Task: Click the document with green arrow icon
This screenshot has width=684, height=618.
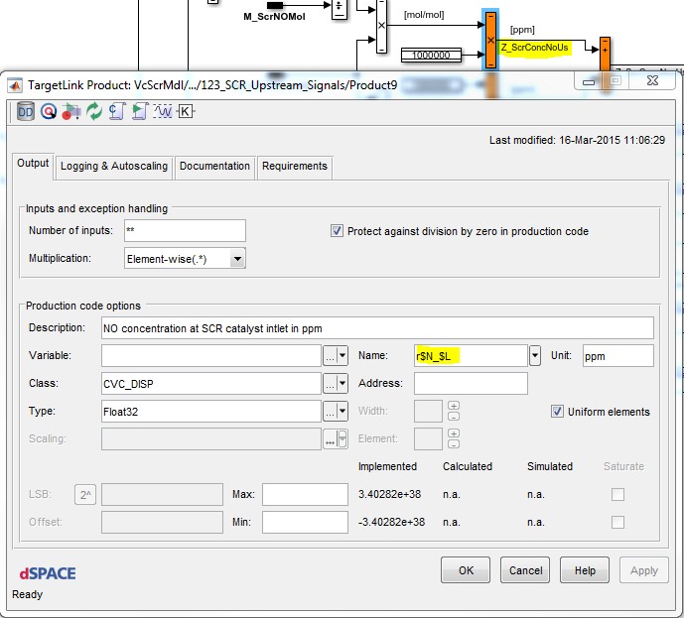Action: click(x=140, y=111)
